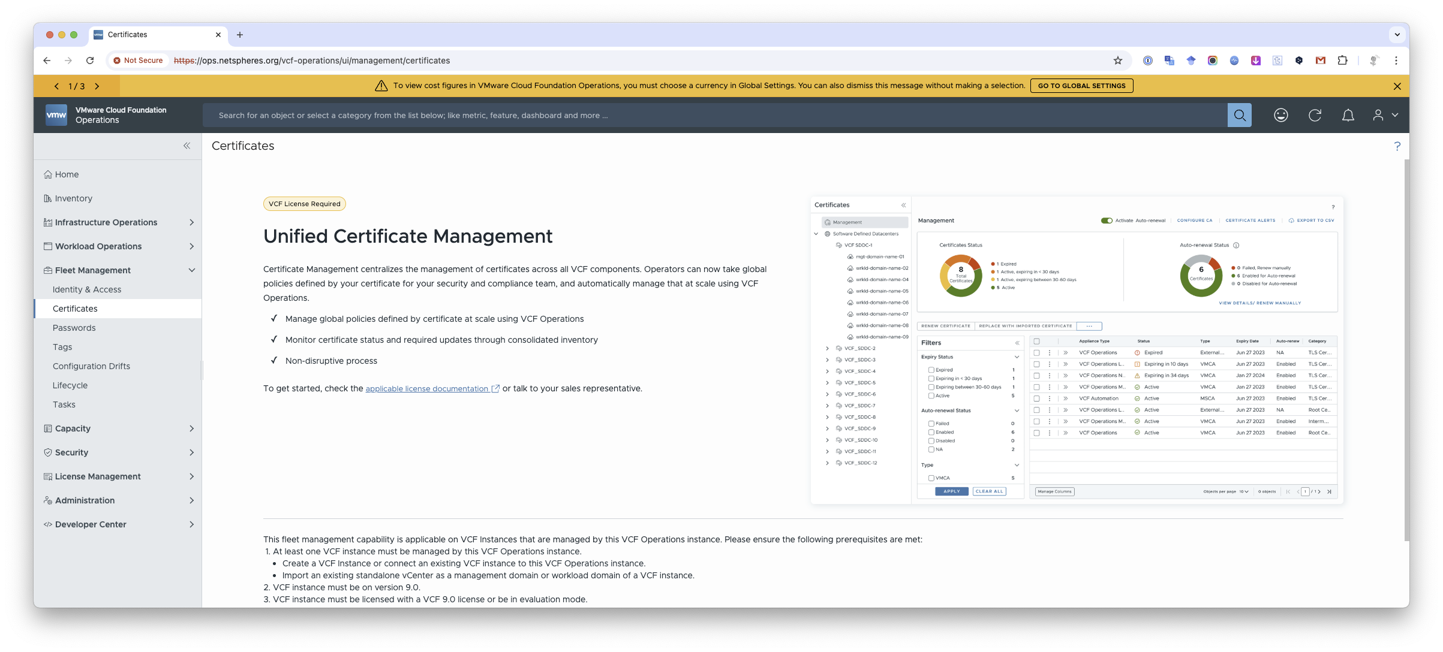
Task: Click the Gmail extension icon
Action: pyautogui.click(x=1321, y=61)
